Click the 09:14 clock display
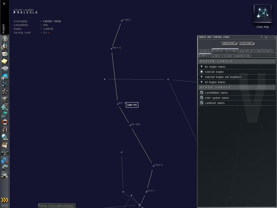277x208 pixels. [x=5, y=206]
